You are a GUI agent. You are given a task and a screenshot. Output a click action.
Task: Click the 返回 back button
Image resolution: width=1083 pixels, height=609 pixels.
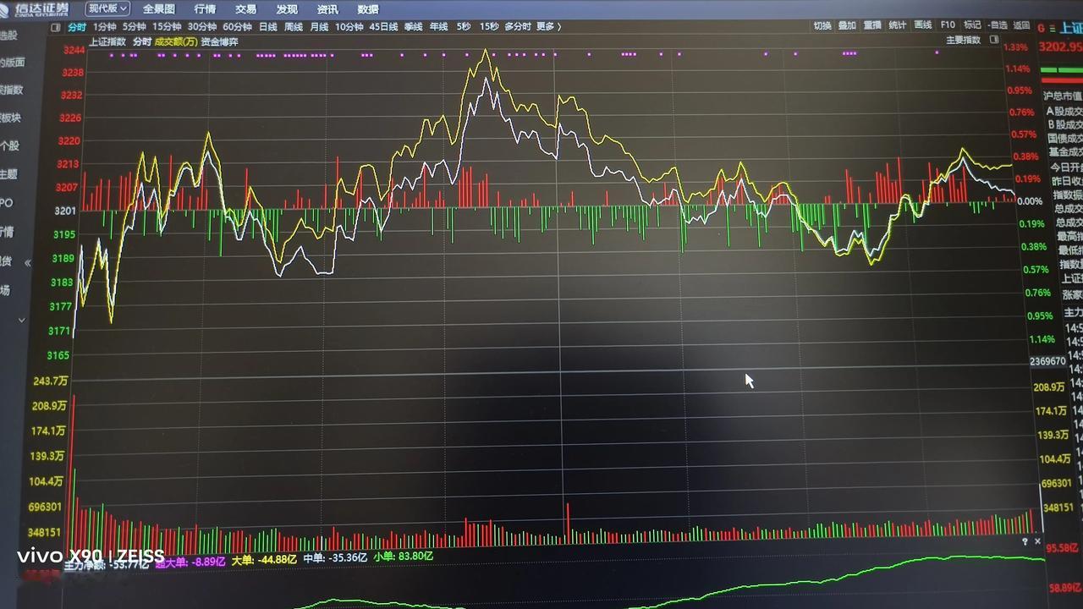[1022, 25]
